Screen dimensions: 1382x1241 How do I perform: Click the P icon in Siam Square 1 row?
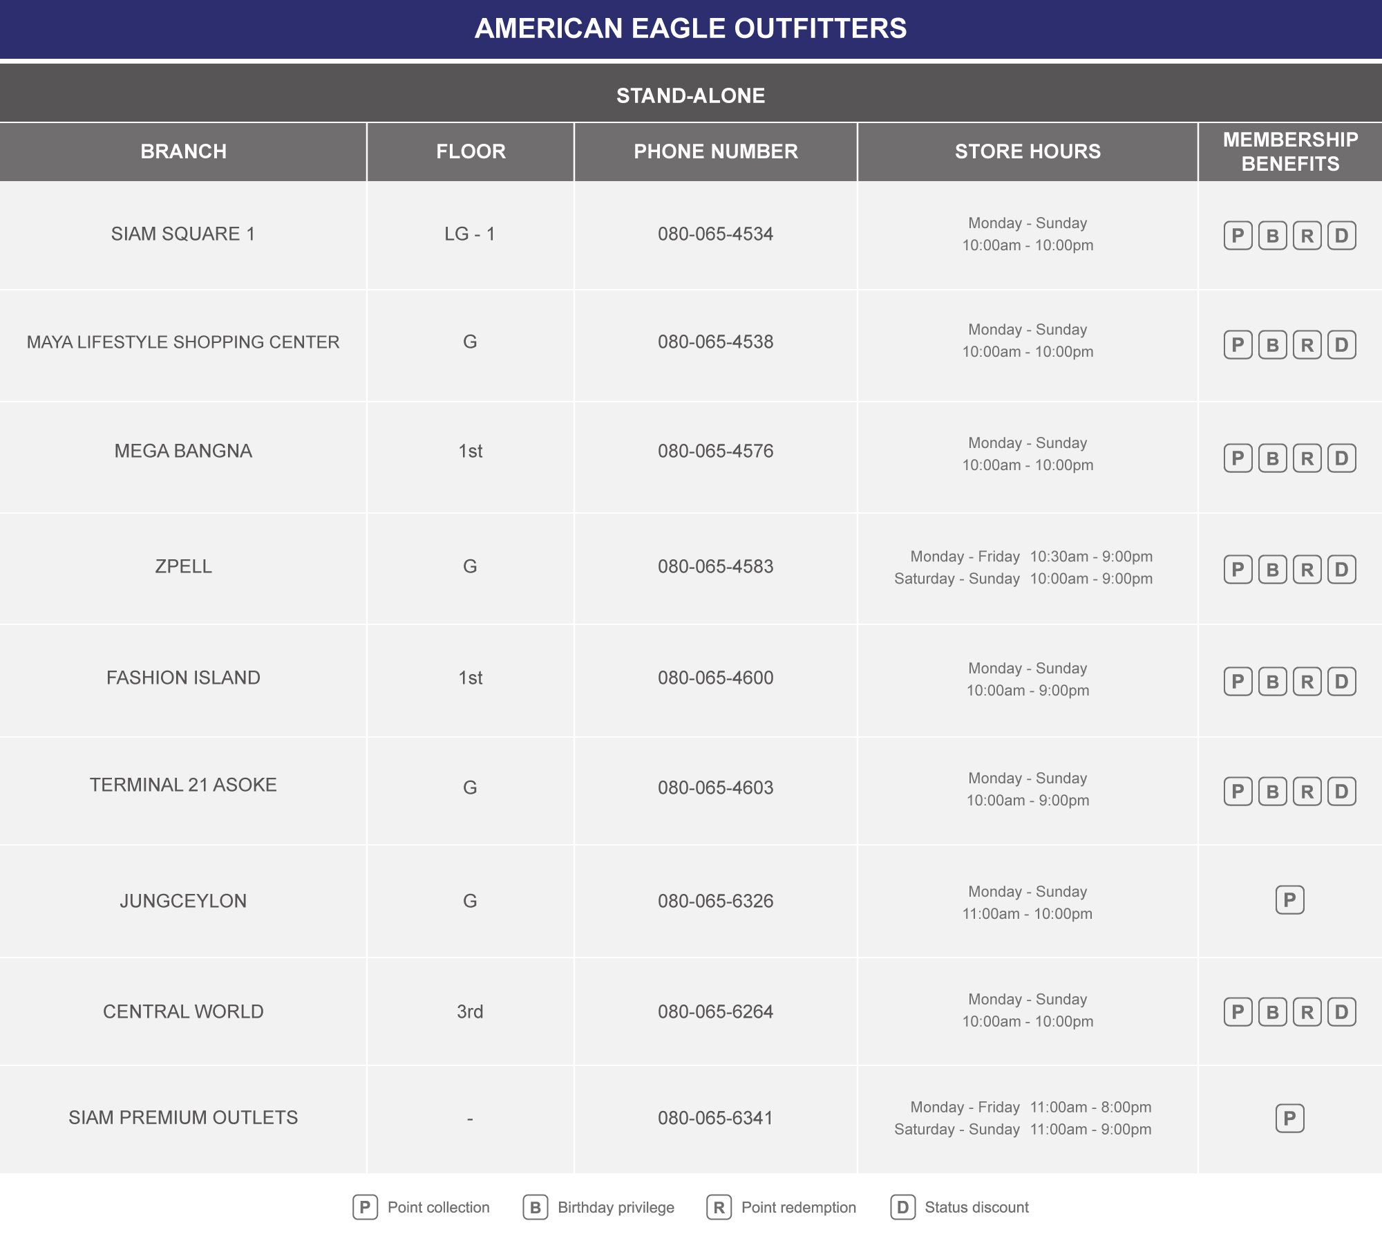pyautogui.click(x=1238, y=236)
